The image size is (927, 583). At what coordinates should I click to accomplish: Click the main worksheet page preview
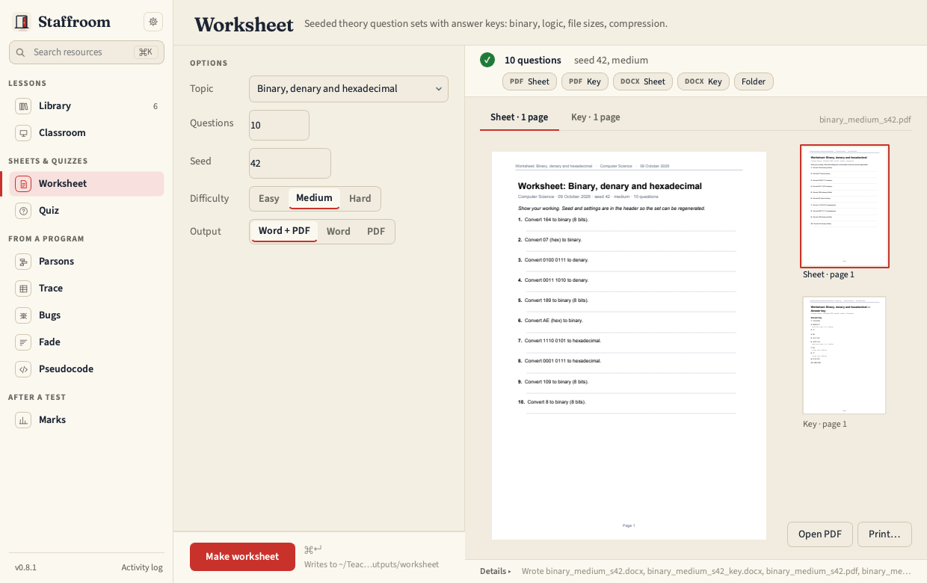click(629, 345)
